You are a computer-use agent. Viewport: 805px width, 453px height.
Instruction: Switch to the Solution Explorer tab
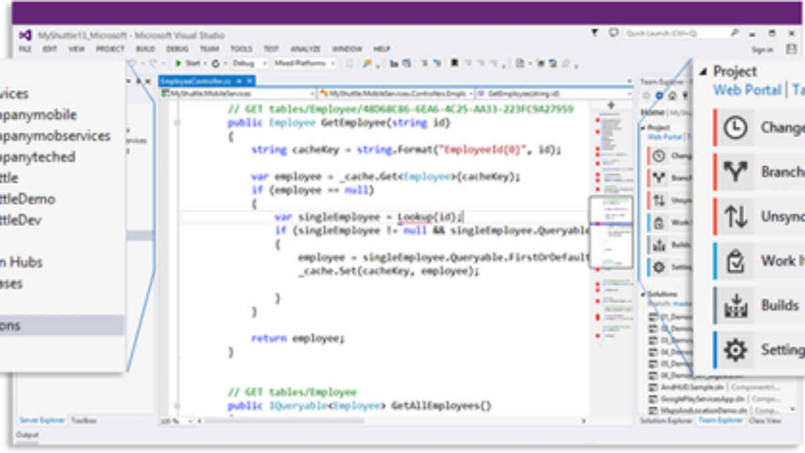pyautogui.click(x=665, y=420)
